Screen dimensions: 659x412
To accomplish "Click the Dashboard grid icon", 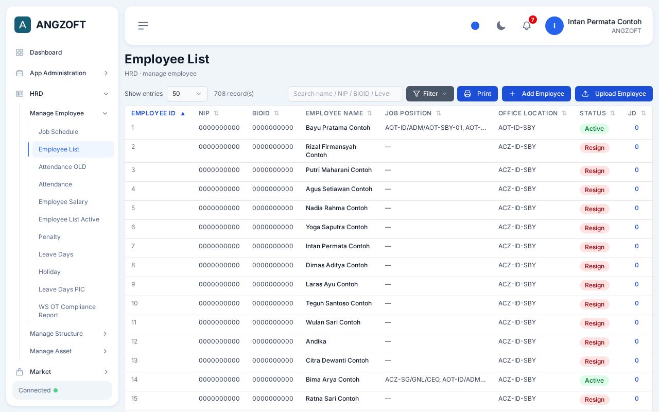I will [20, 53].
